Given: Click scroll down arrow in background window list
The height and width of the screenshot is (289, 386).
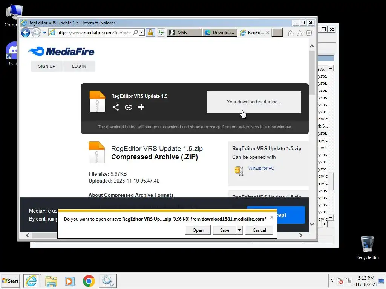Looking at the screenshot, I should pos(331,218).
